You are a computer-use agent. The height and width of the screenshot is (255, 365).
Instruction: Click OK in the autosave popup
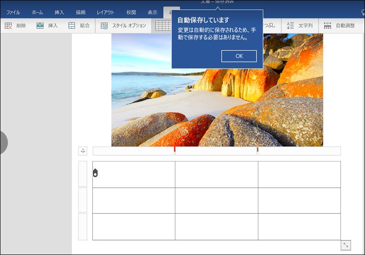click(239, 56)
